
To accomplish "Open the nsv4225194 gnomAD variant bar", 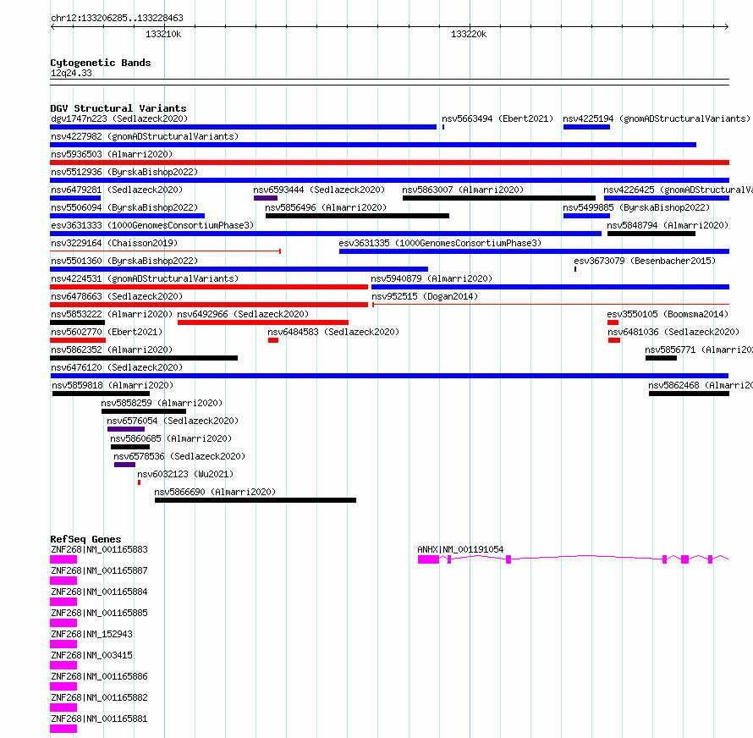I will tap(586, 127).
